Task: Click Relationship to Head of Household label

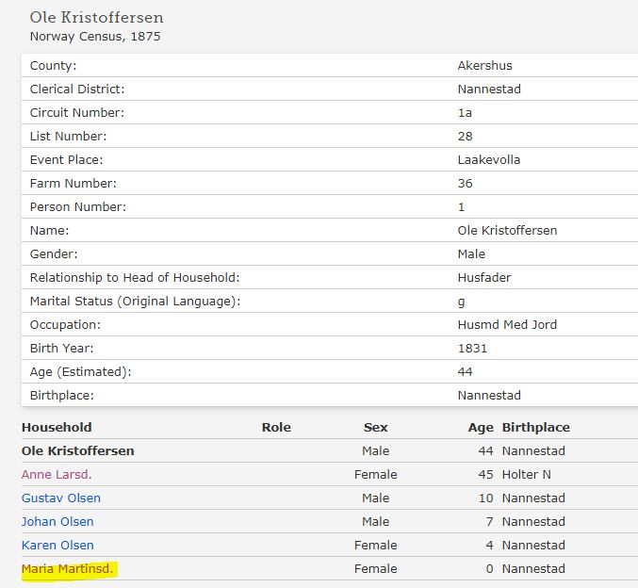Action: click(x=135, y=278)
